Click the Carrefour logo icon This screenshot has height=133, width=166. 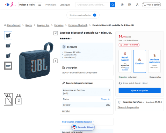point(7,5)
